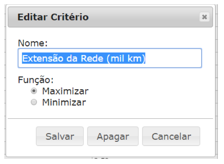Click the Nome: field label

33,43
